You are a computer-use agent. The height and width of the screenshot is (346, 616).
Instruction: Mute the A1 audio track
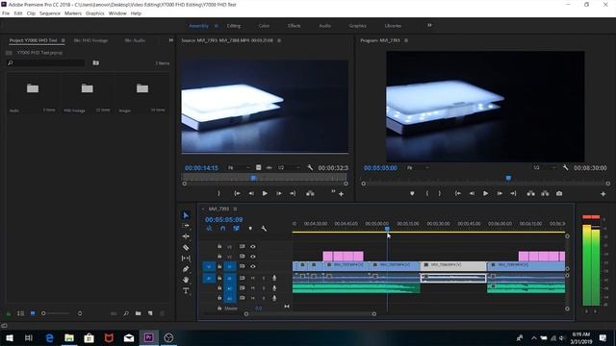pyautogui.click(x=253, y=278)
